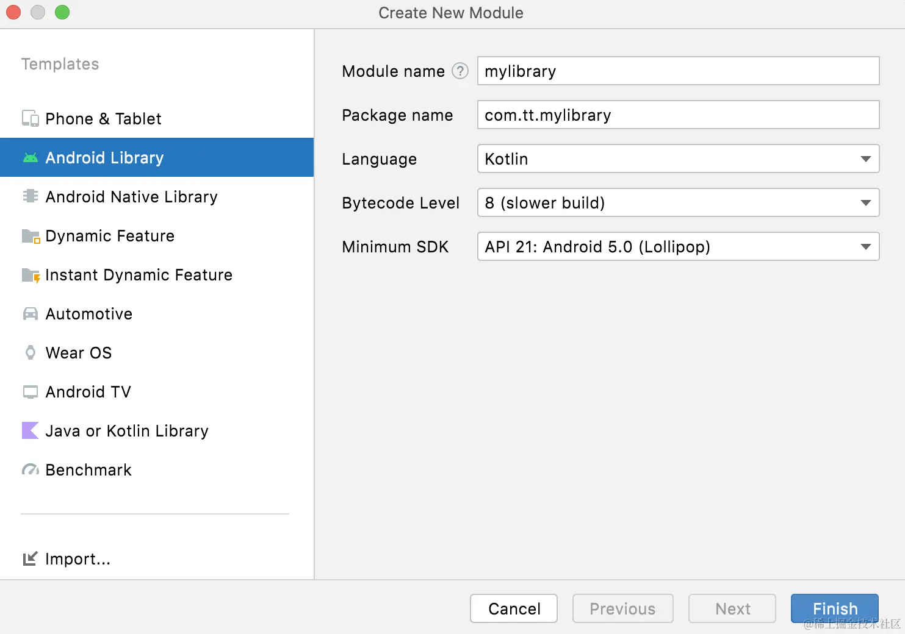Screen dimensions: 905x634
Task: Click the Phone & Tablet template icon
Action: pyautogui.click(x=31, y=118)
